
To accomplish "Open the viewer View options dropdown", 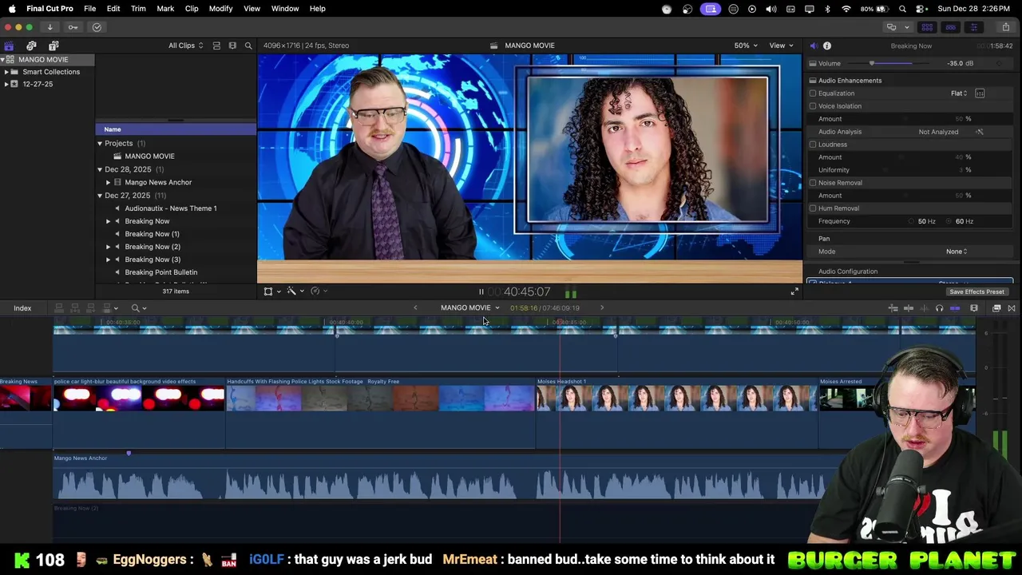I will (781, 46).
